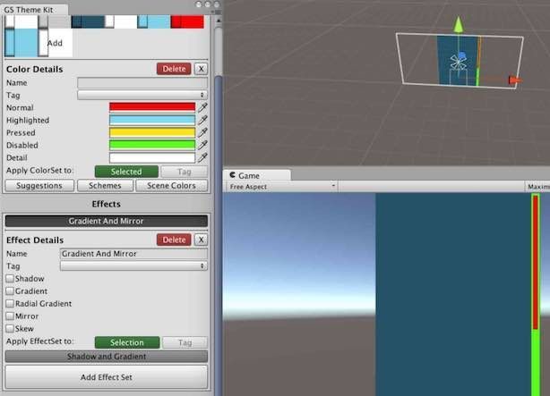Delete the Gradient And Mirror effect set
The image size is (550, 396).
(174, 240)
